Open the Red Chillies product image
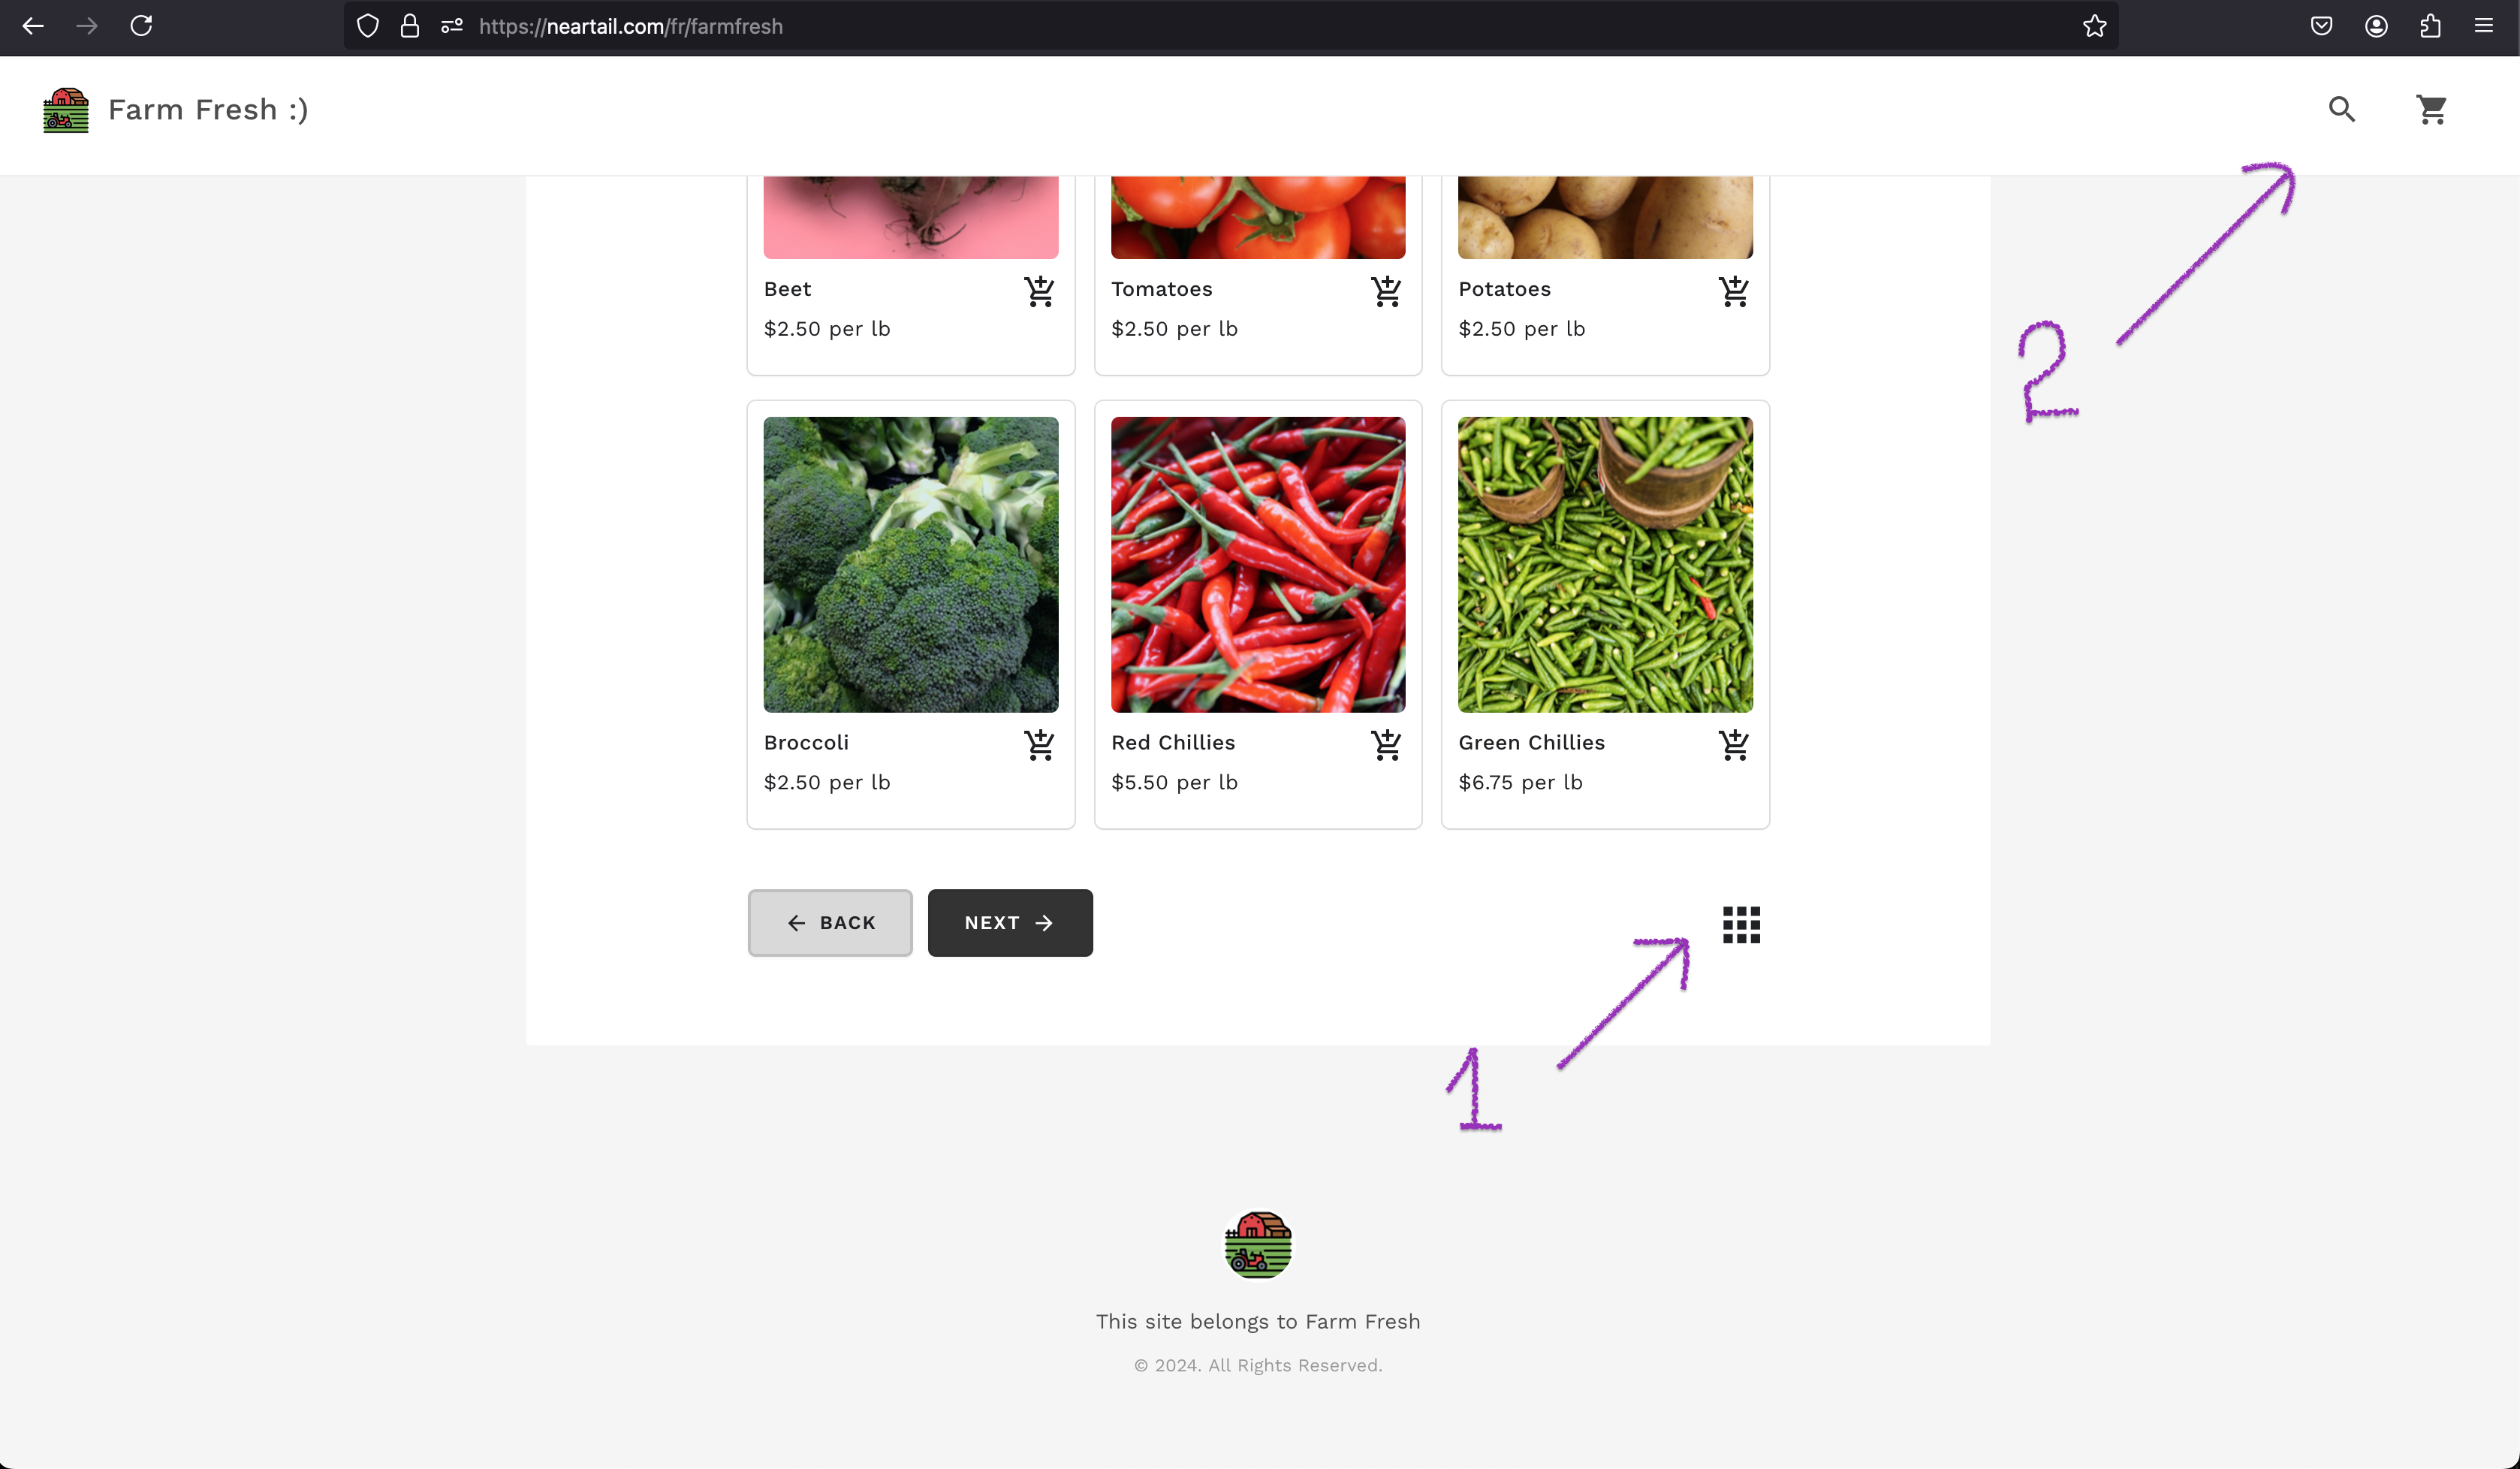This screenshot has height=1469, width=2520. tap(1257, 564)
